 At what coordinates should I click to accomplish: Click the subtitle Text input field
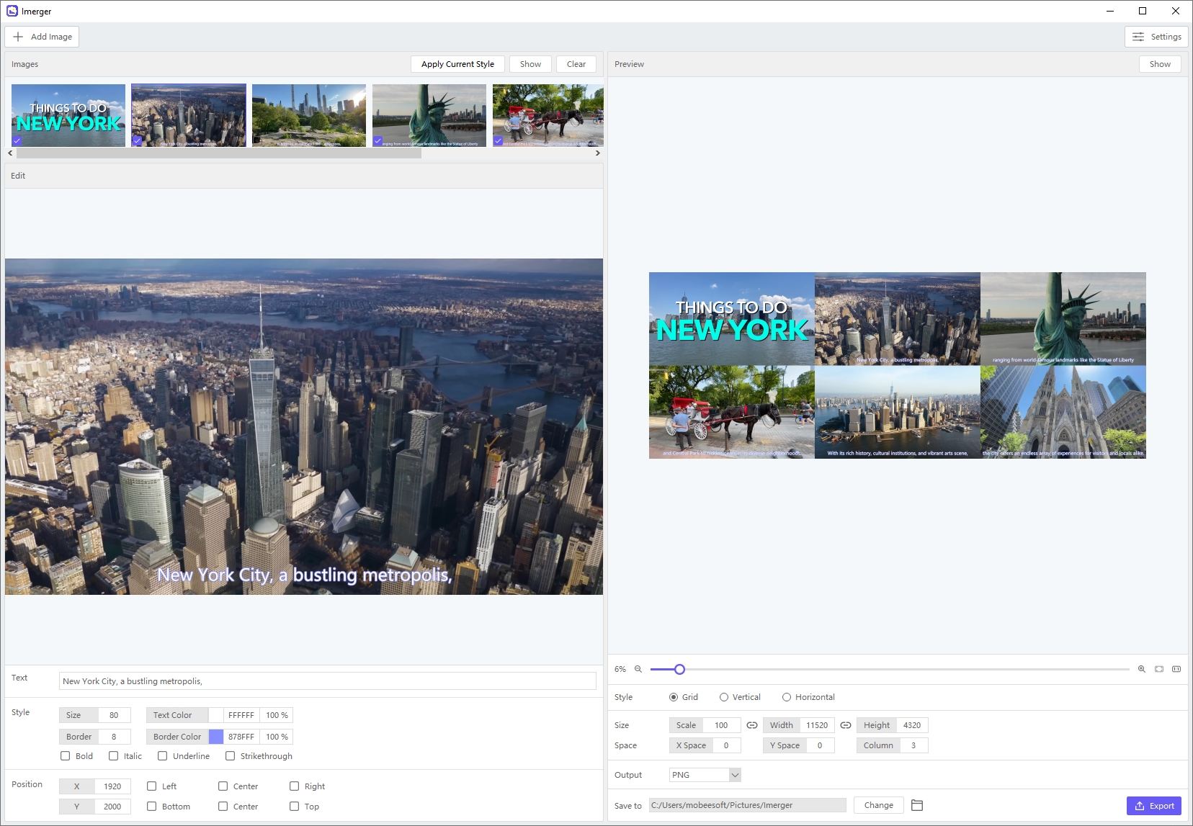pos(327,681)
